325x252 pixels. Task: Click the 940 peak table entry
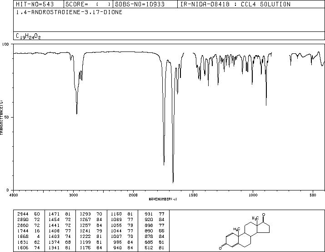[124, 248]
